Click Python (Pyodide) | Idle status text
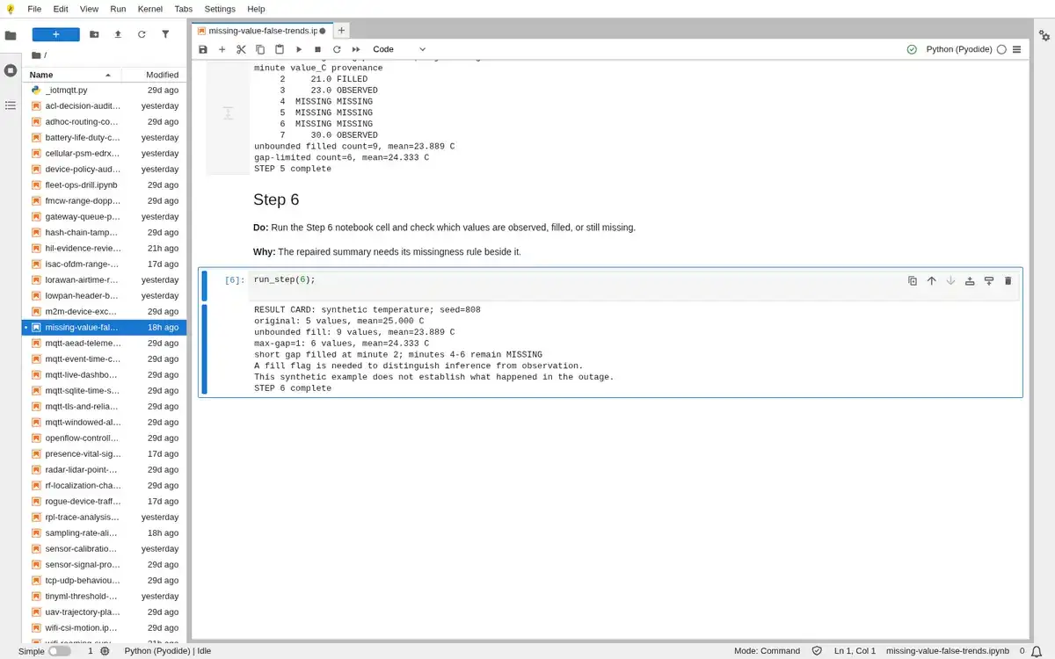The height and width of the screenshot is (659, 1055). (168, 651)
